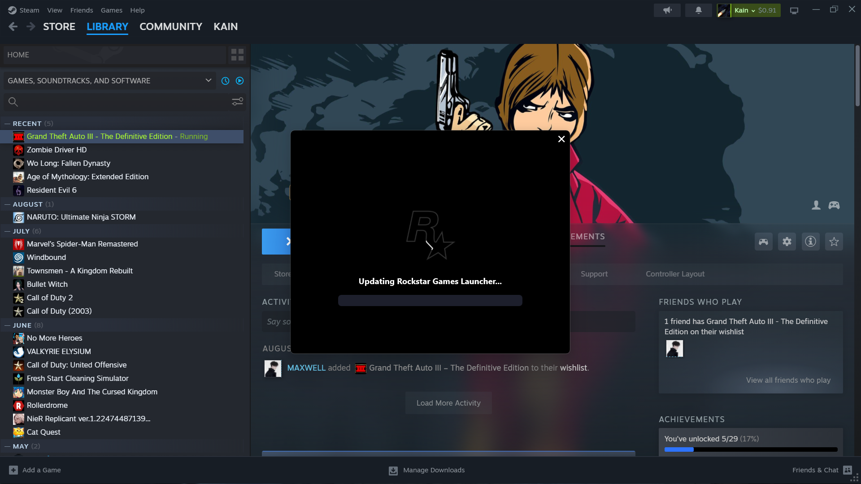Open advanced filter settings icon

tap(237, 102)
